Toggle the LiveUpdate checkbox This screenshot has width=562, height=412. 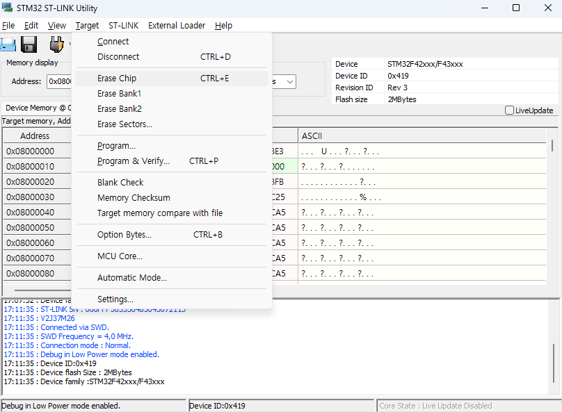[509, 110]
